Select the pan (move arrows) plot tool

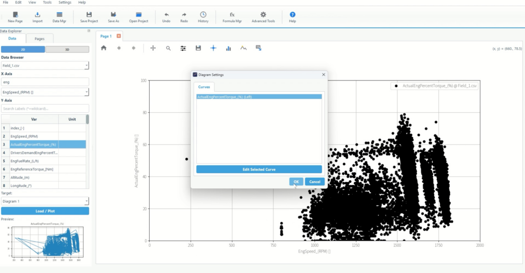pyautogui.click(x=153, y=48)
